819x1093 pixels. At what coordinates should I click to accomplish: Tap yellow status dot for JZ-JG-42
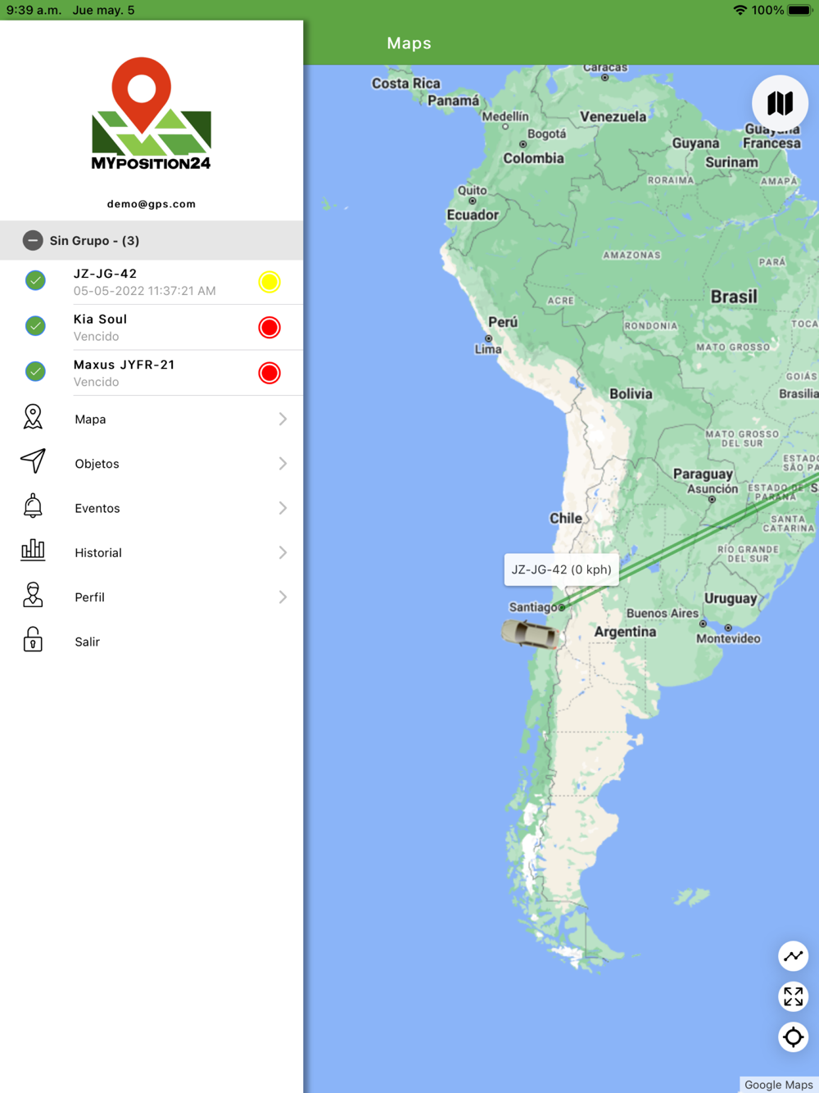(269, 282)
